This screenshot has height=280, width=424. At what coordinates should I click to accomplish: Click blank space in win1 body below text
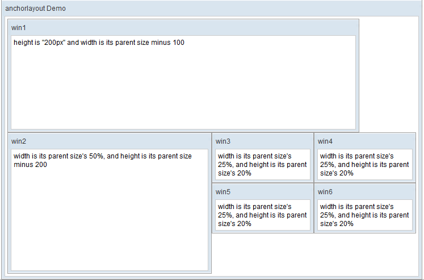(182, 91)
